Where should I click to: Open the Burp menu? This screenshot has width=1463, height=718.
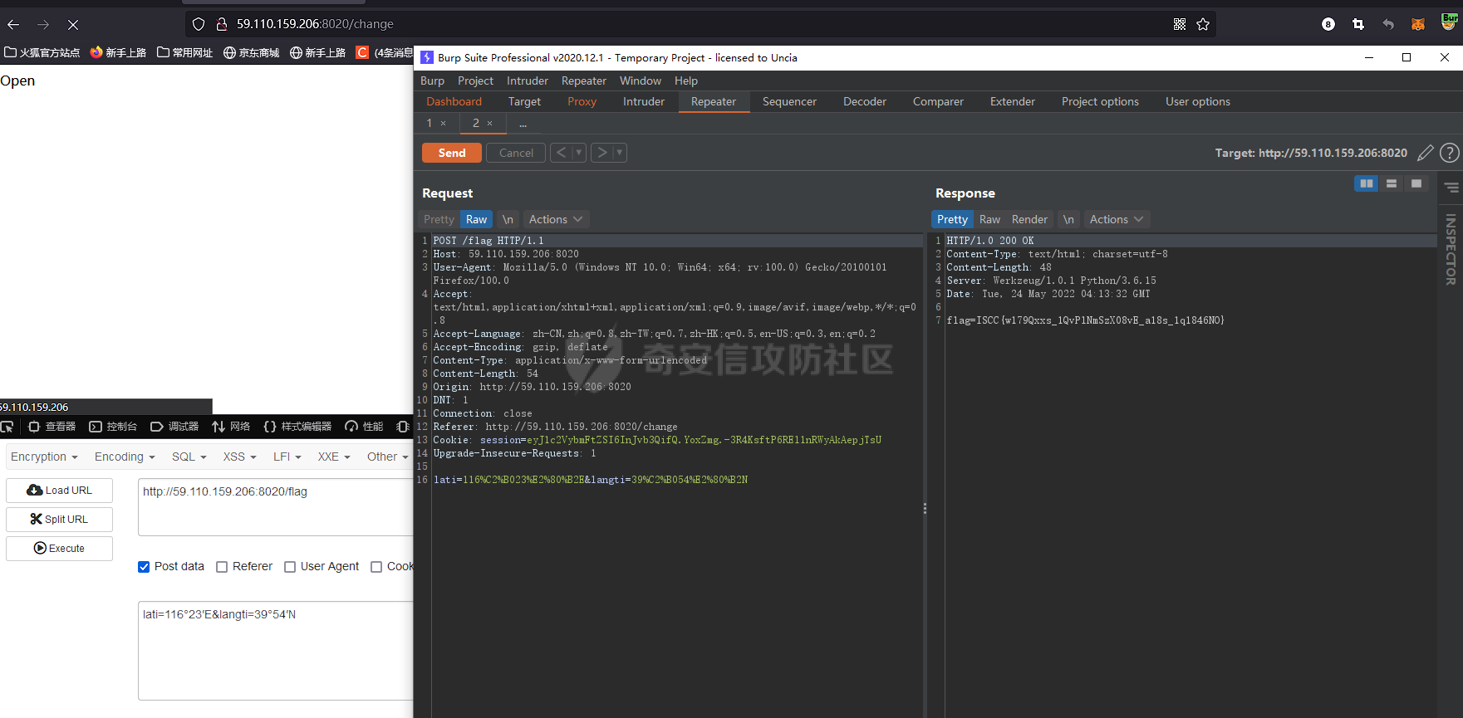point(432,81)
